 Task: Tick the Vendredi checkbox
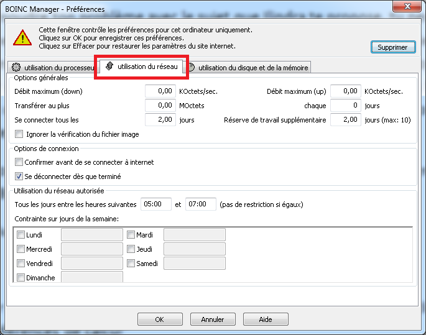pos(21,263)
